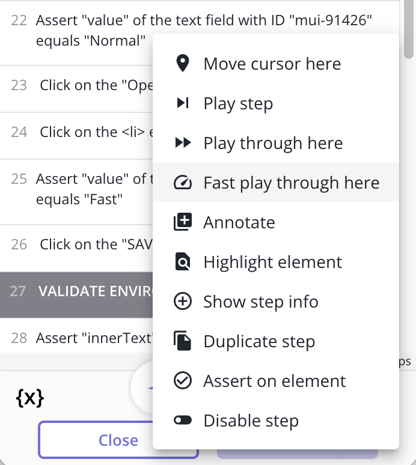Select the Annotate menu entry
The image size is (416, 465).
276,222
